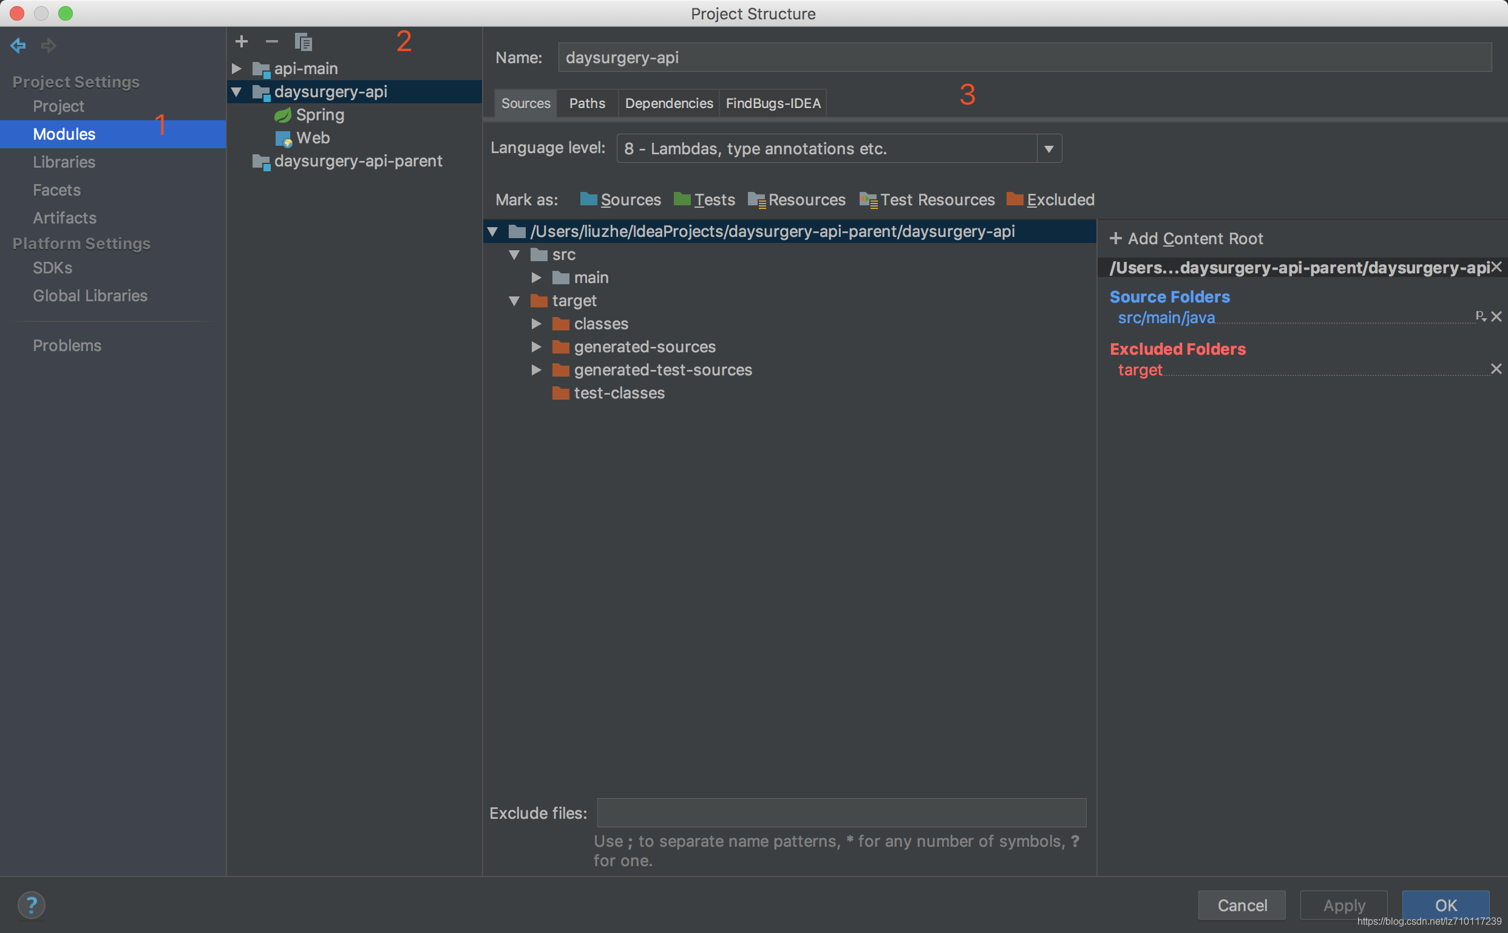
Task: Mark folder as Tests
Action: [x=704, y=200]
